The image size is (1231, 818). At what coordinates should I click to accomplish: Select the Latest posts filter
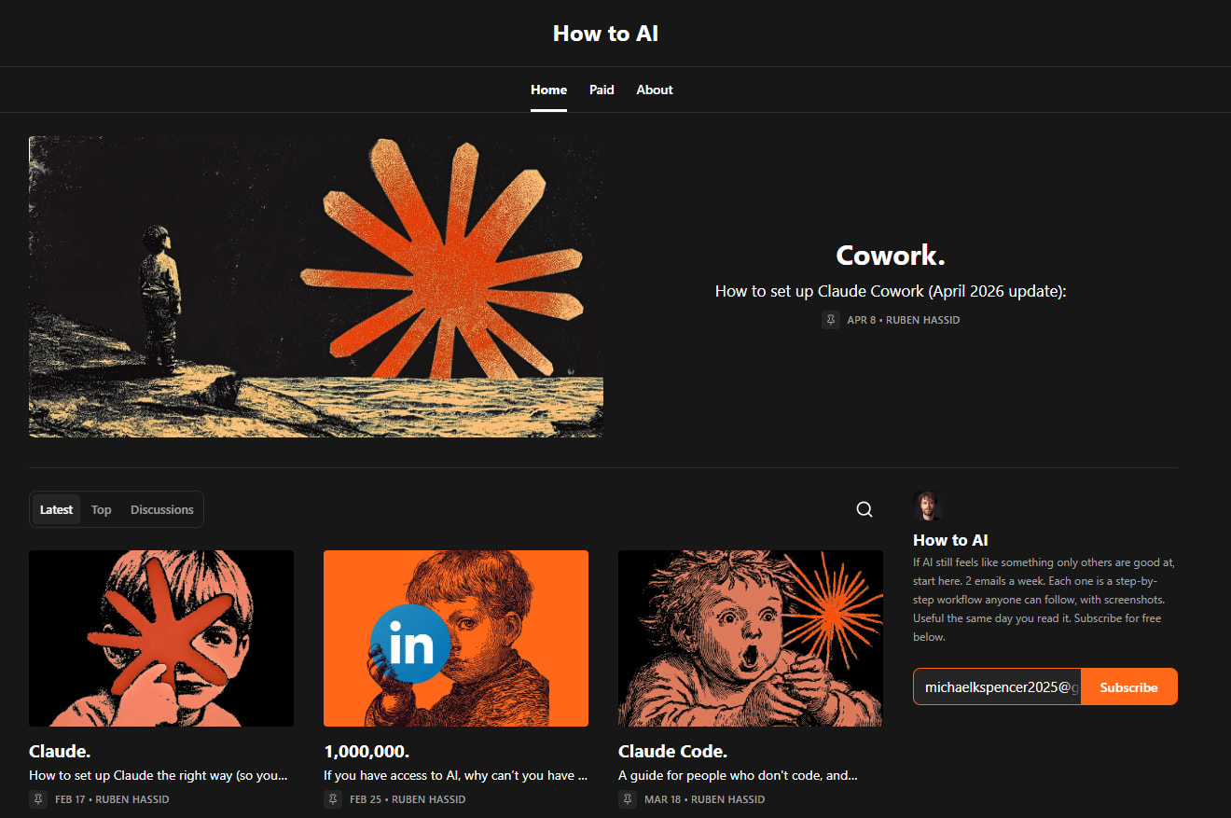(x=56, y=509)
